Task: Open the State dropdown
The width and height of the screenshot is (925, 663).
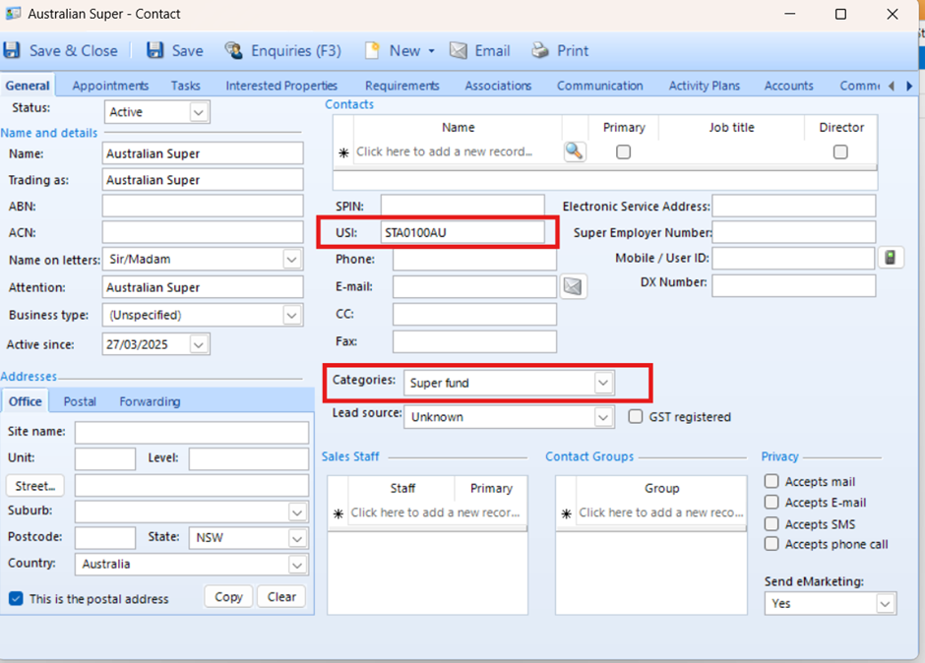Action: (x=297, y=538)
